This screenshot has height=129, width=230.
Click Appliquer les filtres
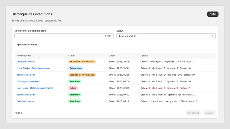[x=27, y=45]
